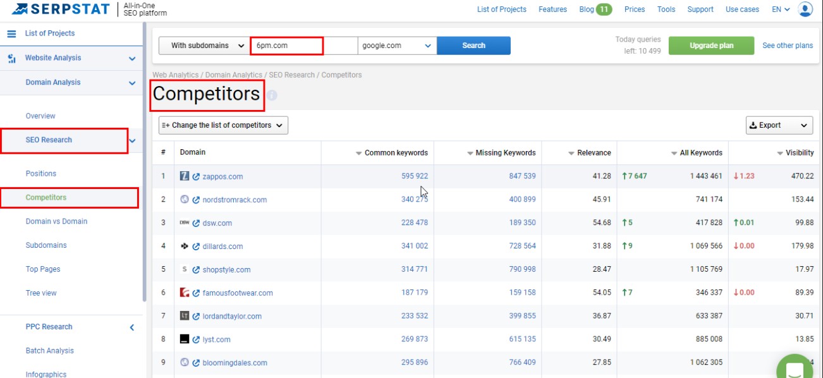823x378 pixels.
Task: Click the user profile avatar icon
Action: pos(805,9)
